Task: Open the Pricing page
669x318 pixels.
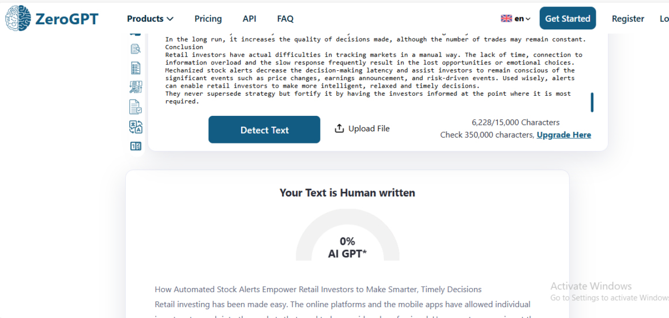Action: [x=208, y=18]
